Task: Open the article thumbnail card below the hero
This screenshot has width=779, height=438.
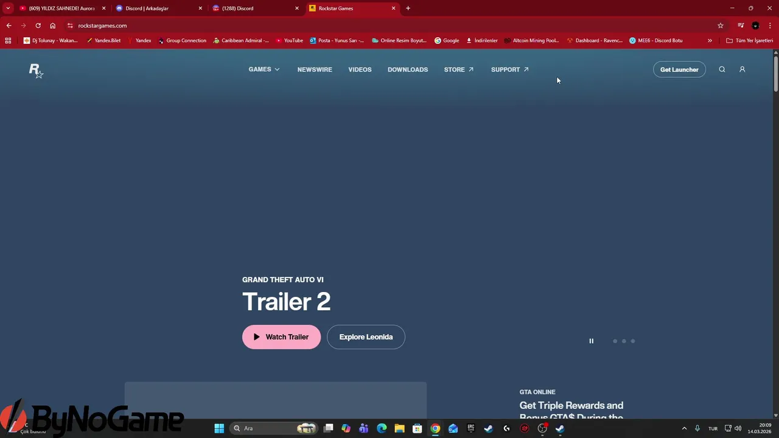Action: (x=276, y=400)
